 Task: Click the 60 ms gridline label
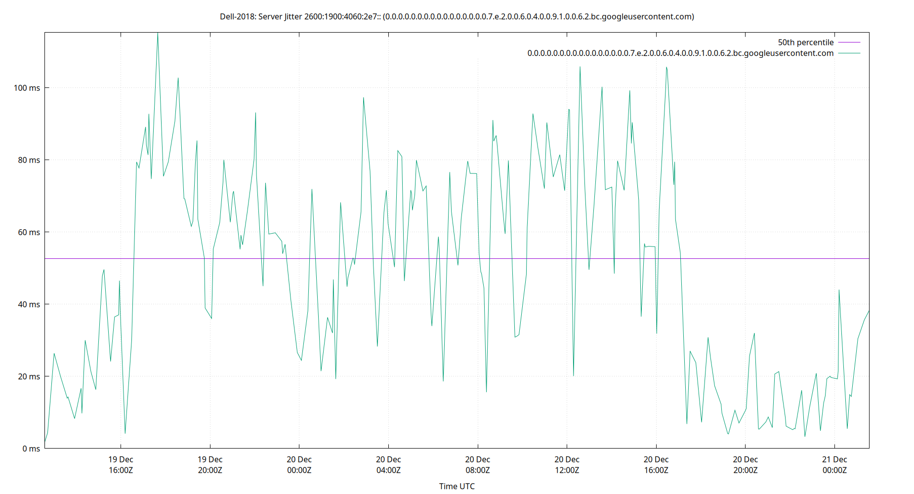pyautogui.click(x=28, y=232)
